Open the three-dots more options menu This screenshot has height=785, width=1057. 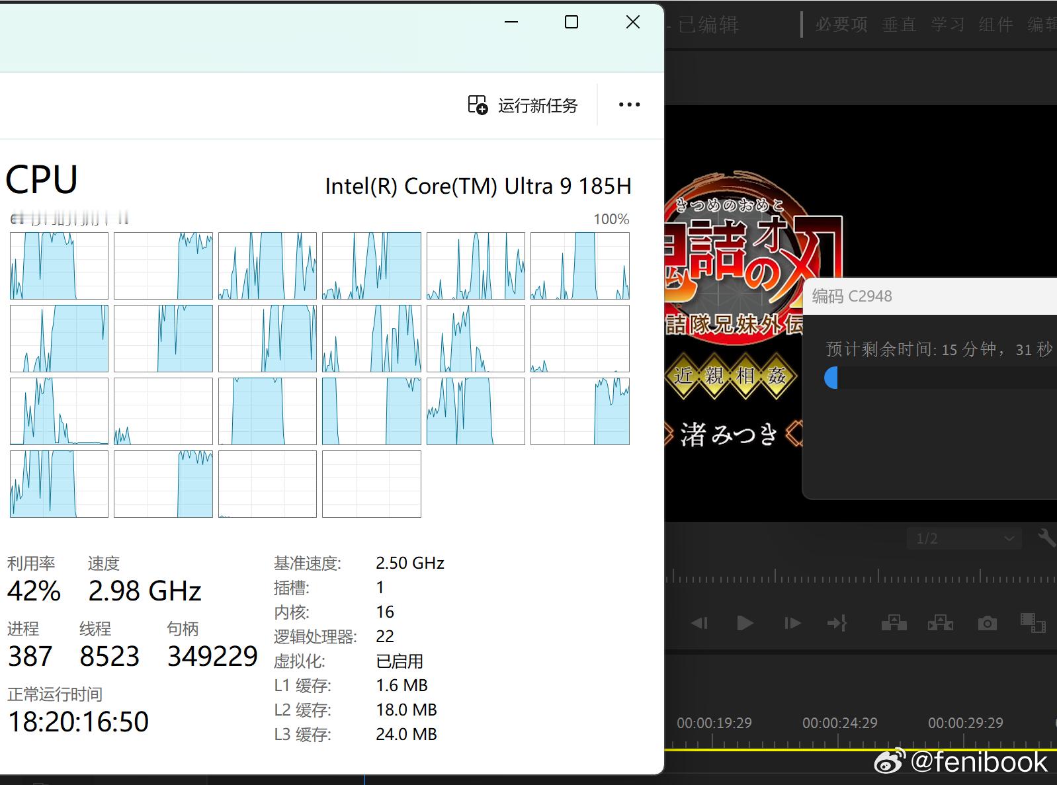pyautogui.click(x=629, y=104)
